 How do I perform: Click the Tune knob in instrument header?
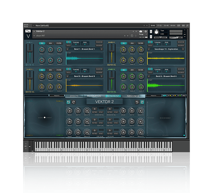[156, 33]
